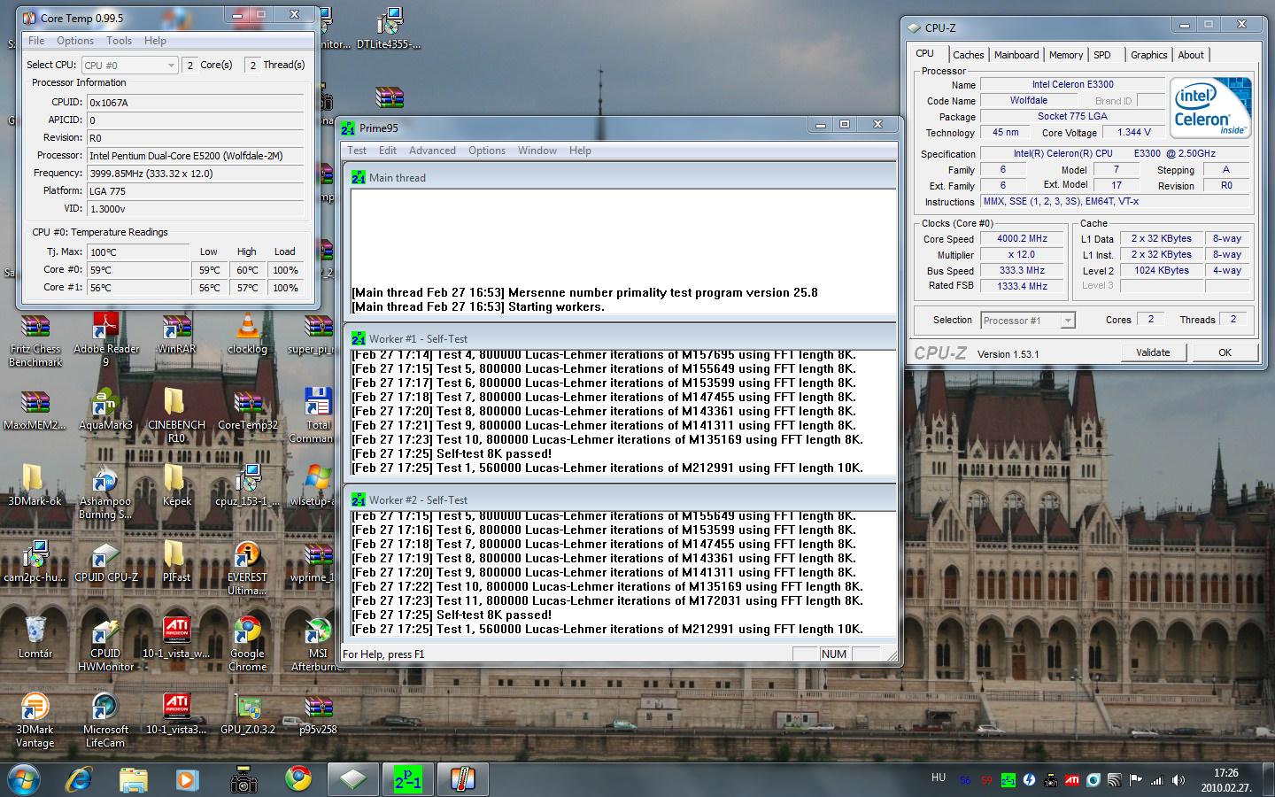Switch to the Graphics tab in CPU-Z
The width and height of the screenshot is (1275, 797).
[1148, 55]
